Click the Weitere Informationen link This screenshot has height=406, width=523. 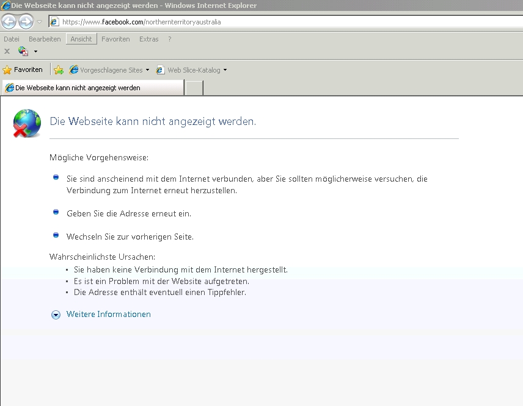click(x=108, y=315)
